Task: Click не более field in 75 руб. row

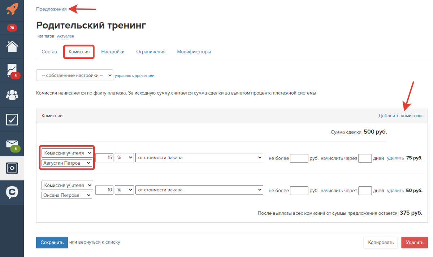Action: [x=299, y=158]
